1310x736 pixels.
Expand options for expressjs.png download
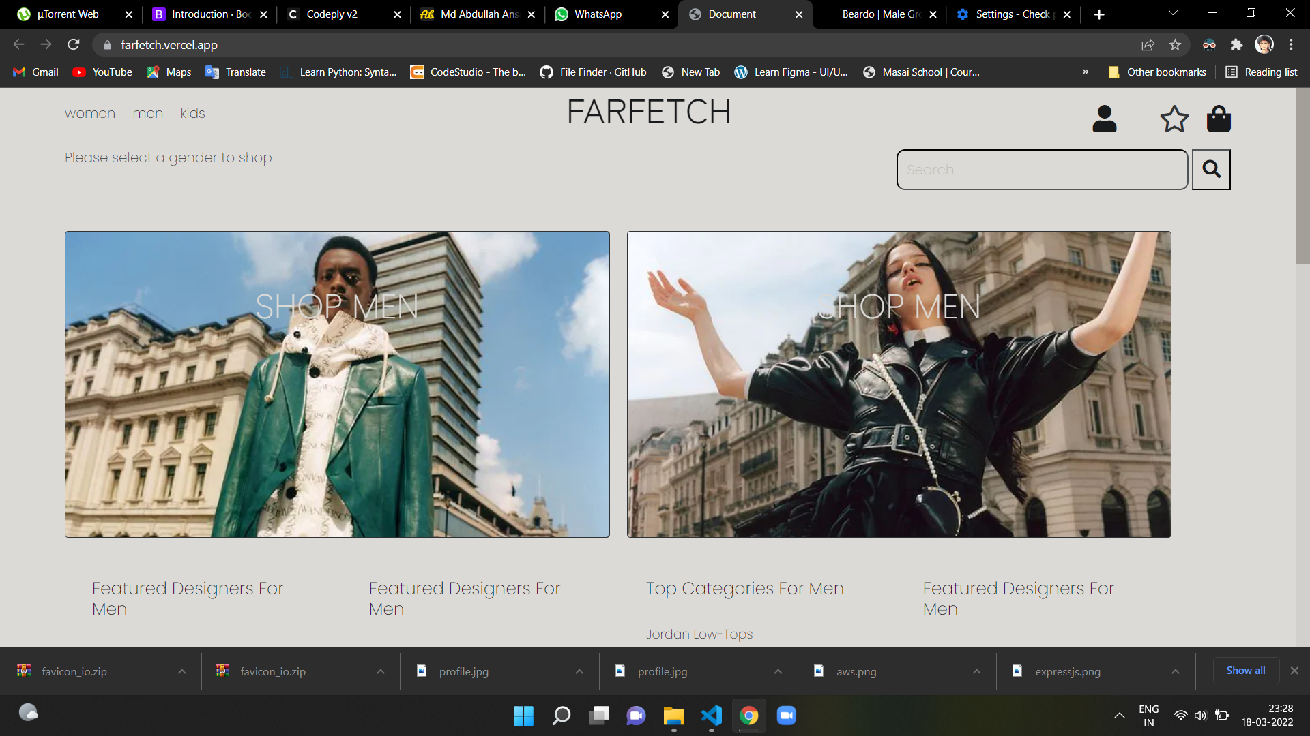tap(1175, 672)
